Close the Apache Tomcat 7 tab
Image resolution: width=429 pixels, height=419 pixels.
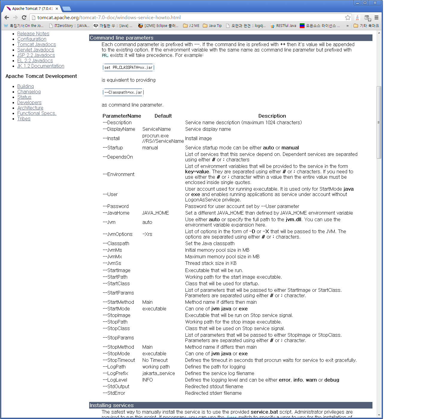coord(57,9)
